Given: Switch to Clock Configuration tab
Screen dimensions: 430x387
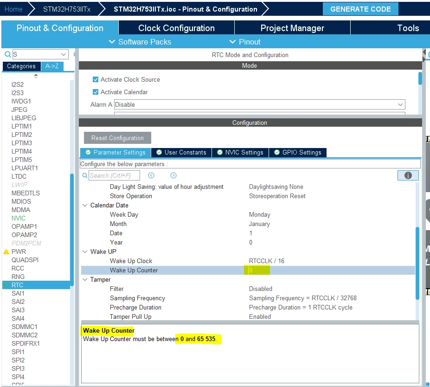Looking at the screenshot, I should click(x=176, y=28).
